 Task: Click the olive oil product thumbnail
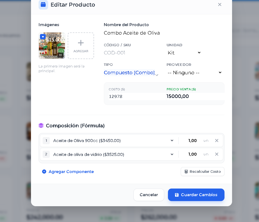tap(52, 45)
